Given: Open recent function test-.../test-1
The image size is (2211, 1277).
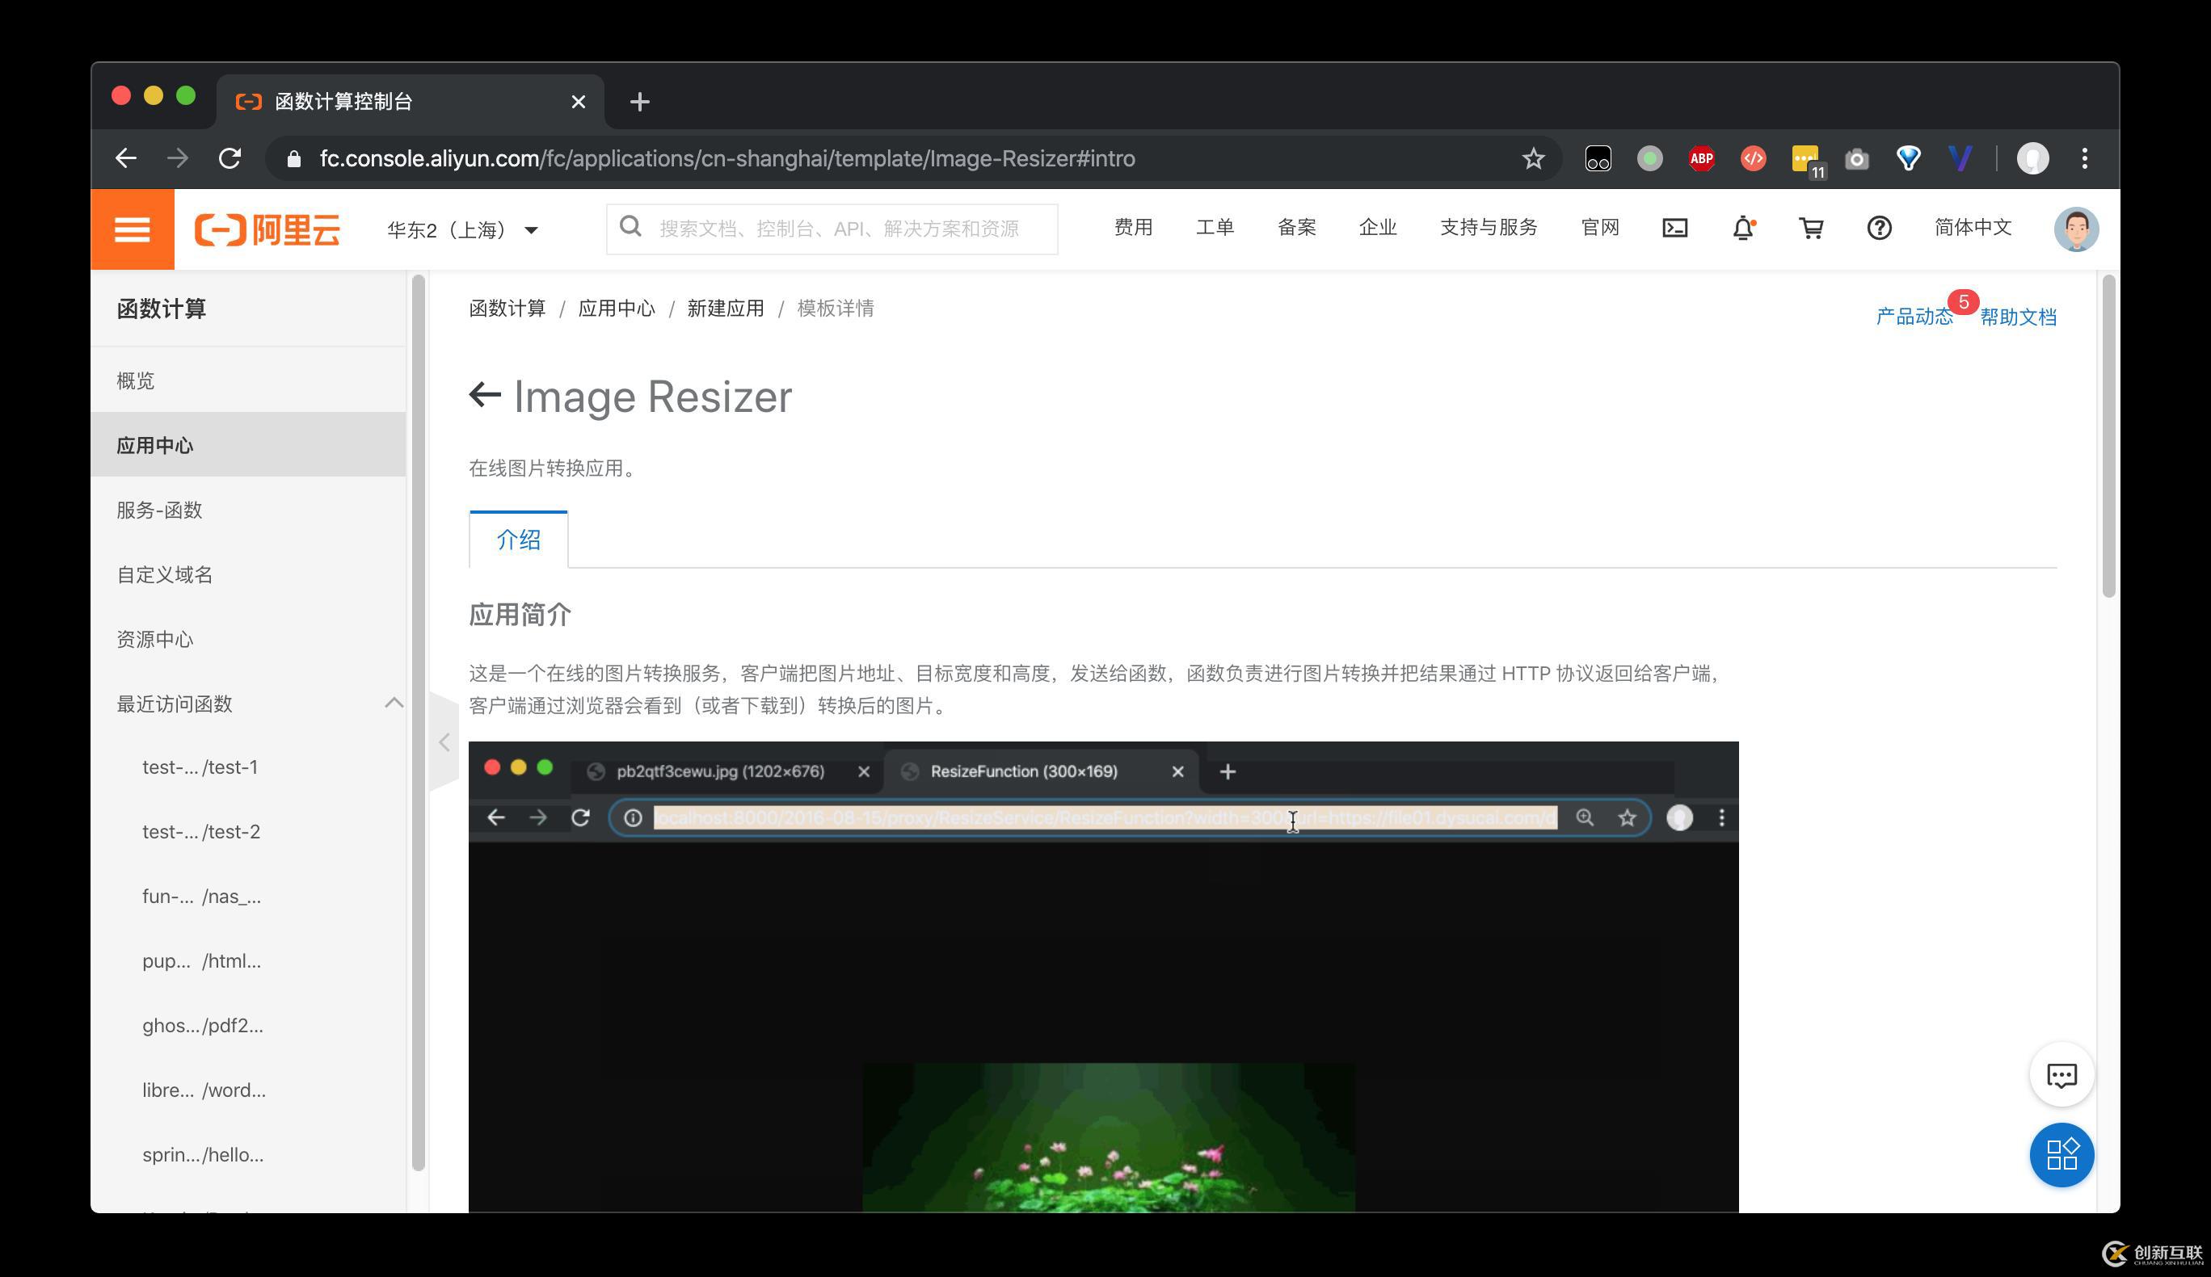Looking at the screenshot, I should [x=200, y=767].
